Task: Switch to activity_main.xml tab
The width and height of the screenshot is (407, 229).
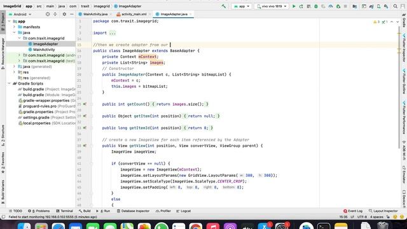Action: tap(134, 14)
